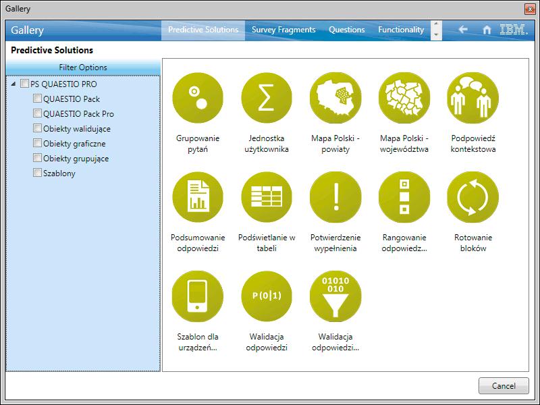540x405 pixels.
Task: Click the Podsumowanie odpowiedzi label
Action: coord(198,243)
